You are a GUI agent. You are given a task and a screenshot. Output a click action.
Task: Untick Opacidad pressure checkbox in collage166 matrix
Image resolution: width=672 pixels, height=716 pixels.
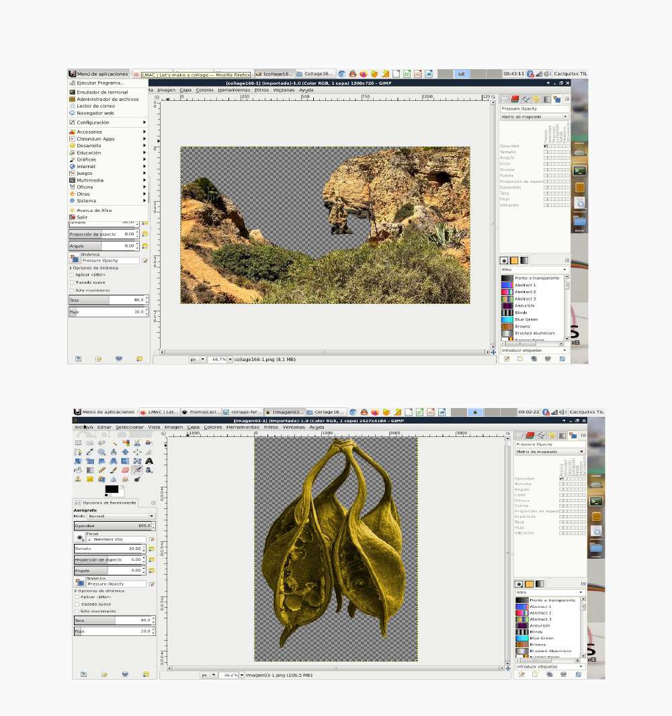[x=546, y=146]
